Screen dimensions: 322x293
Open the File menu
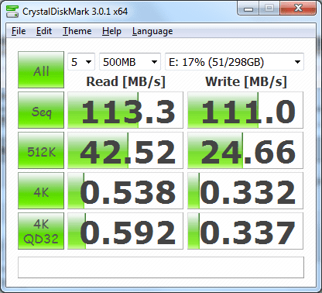(x=19, y=31)
